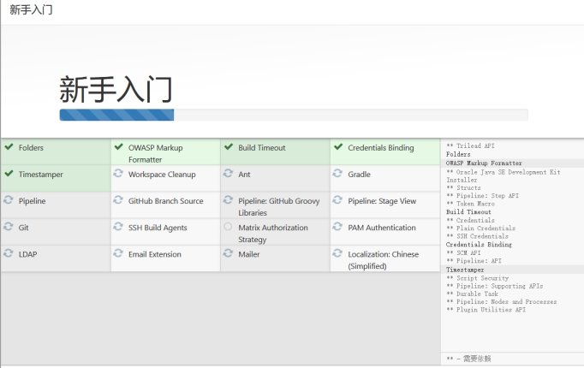Click the Pipeline: Stage View sync icon
Screen dimensions: 584x368
click(x=337, y=200)
